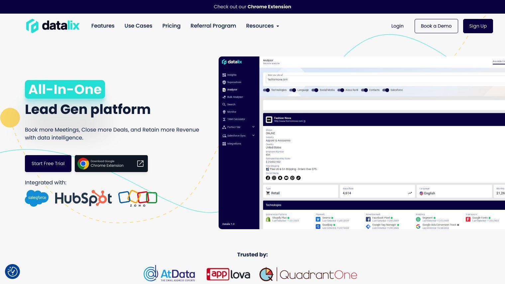Open the Use Cases menu item
The height and width of the screenshot is (284, 505).
(139, 26)
